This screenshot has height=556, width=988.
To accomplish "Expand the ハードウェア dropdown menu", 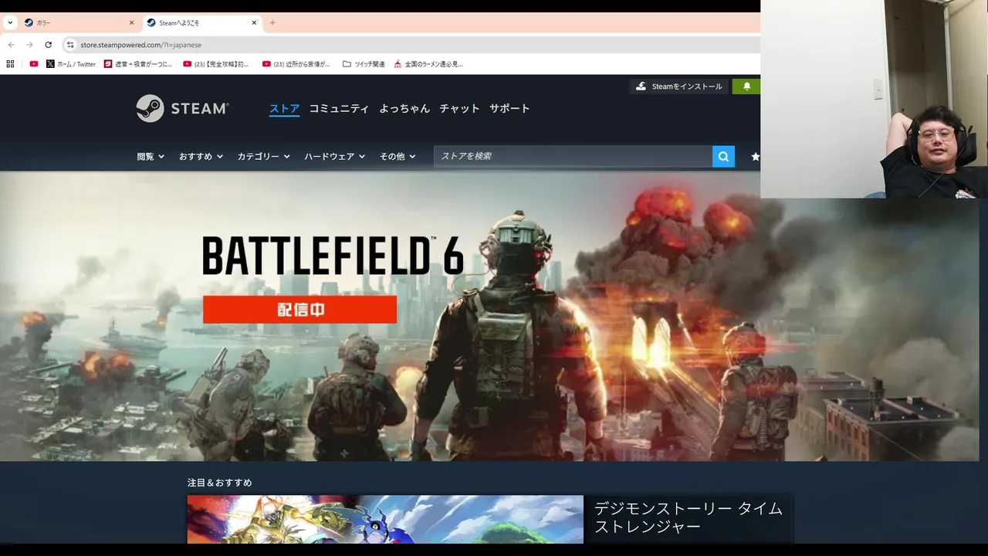I will 334,156.
